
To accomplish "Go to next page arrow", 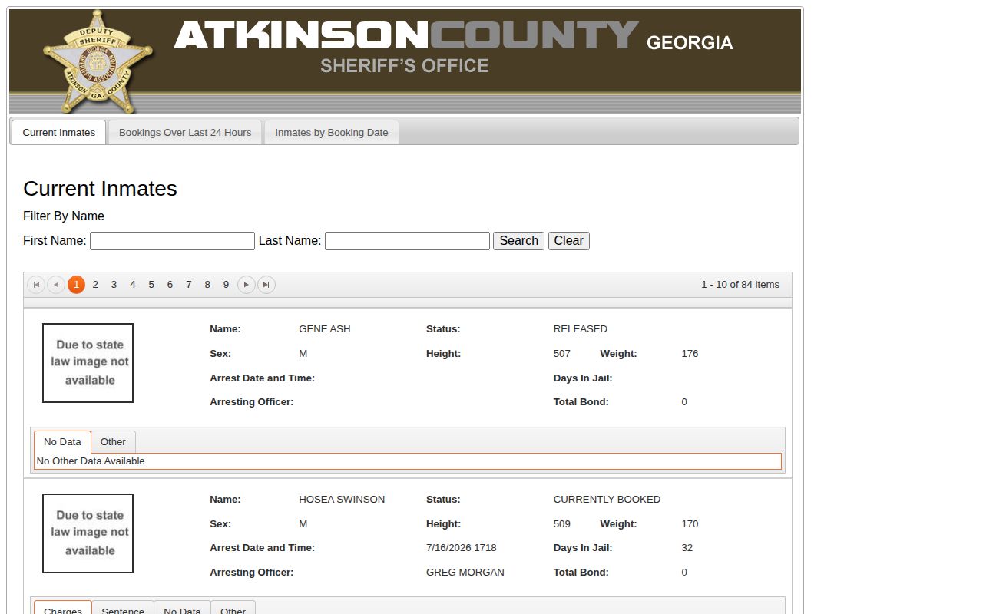I will click(246, 285).
